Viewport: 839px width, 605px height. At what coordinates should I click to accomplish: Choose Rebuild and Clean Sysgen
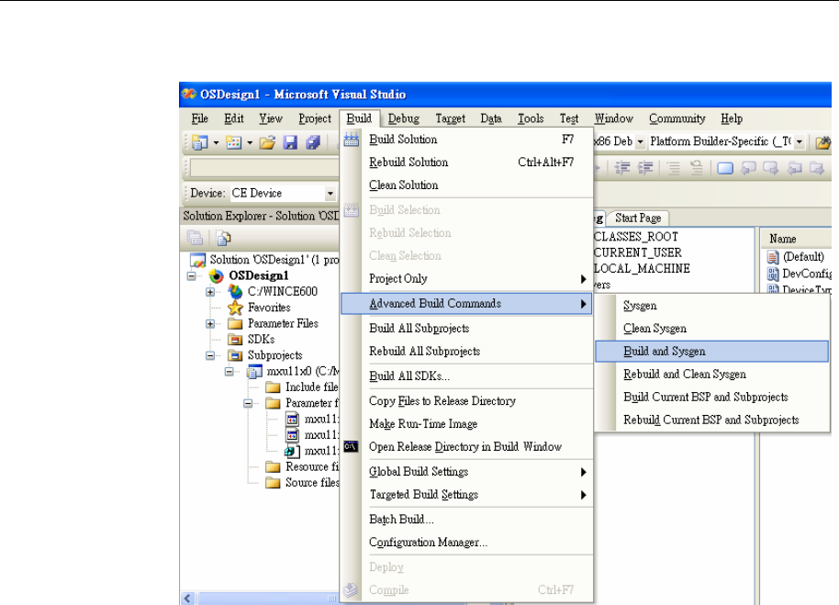click(711, 375)
